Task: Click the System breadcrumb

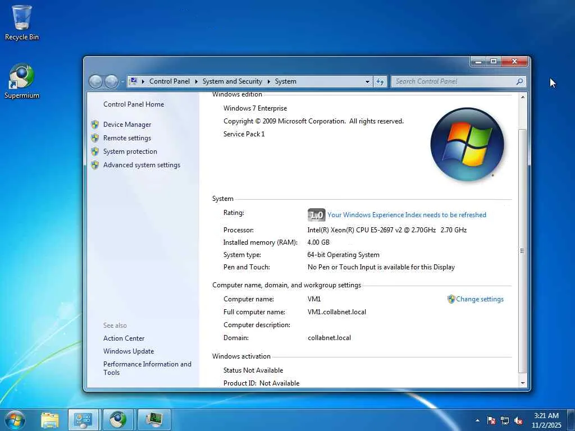Action: pyautogui.click(x=286, y=81)
